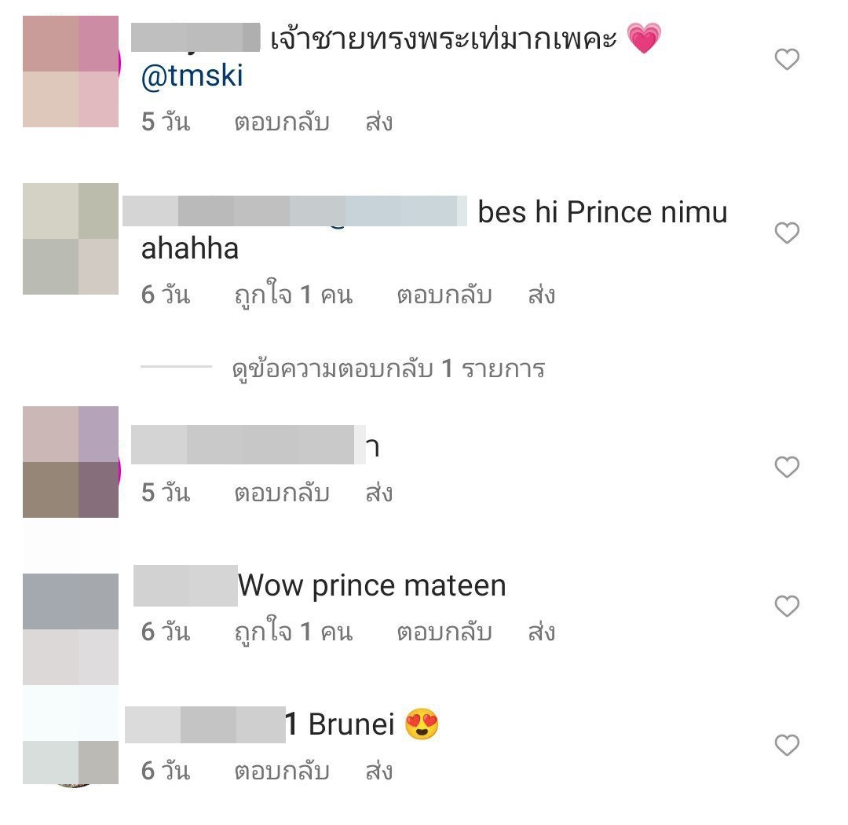848x825 pixels.
Task: Reply to the 'Wow prince mateen' comment
Action: coord(444,632)
